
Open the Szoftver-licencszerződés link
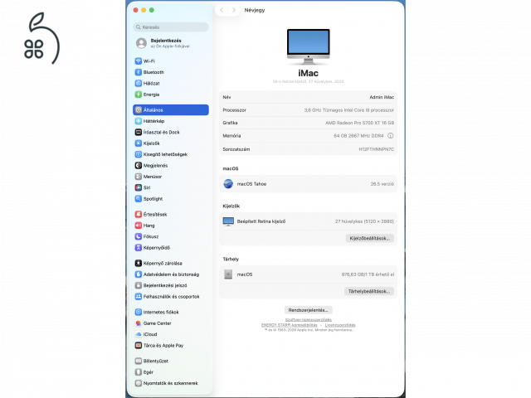(x=308, y=320)
